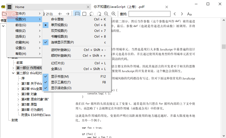This screenshot has height=138, width=226.
Task: Open the 视图(V) submenu
Action: (x=24, y=19)
